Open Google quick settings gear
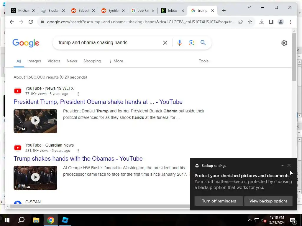Viewport: 302px width, 226px height. point(284,43)
